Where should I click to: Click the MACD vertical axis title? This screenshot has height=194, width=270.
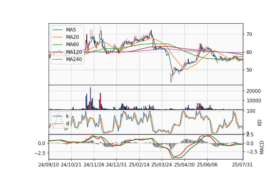click(x=262, y=147)
